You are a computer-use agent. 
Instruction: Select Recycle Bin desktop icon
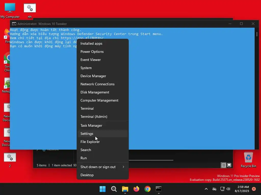pyautogui.click(x=248, y=160)
